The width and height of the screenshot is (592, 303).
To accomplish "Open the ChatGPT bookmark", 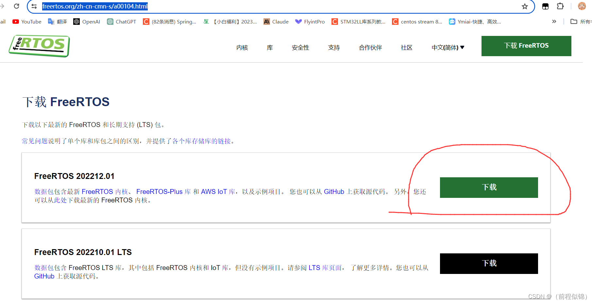I will (122, 22).
